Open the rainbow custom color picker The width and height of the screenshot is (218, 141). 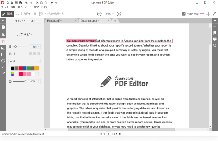click(x=12, y=74)
